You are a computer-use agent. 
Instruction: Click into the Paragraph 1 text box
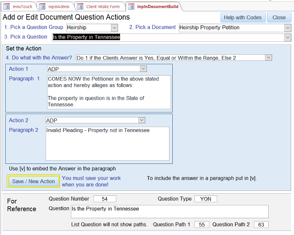tap(109, 92)
